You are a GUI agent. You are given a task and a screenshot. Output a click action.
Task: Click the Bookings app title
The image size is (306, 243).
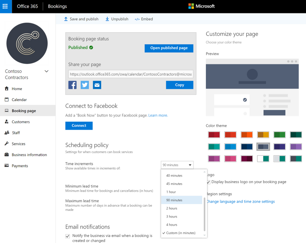tap(57, 6)
